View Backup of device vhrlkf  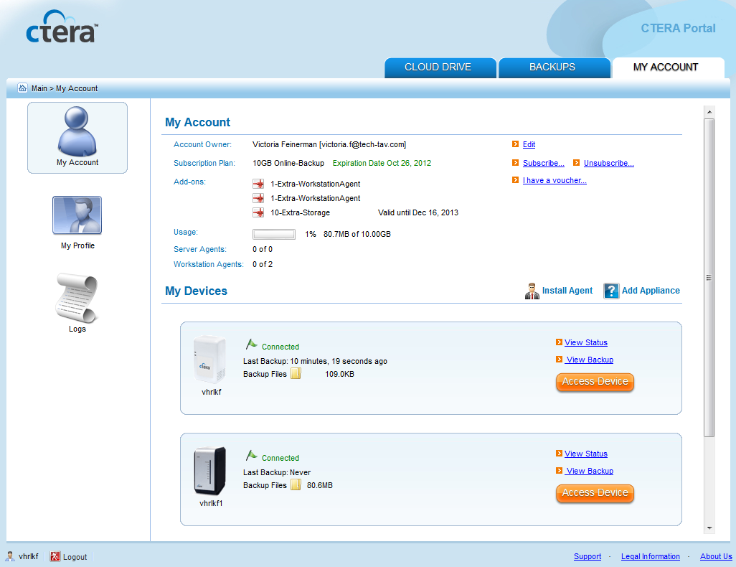[590, 360]
